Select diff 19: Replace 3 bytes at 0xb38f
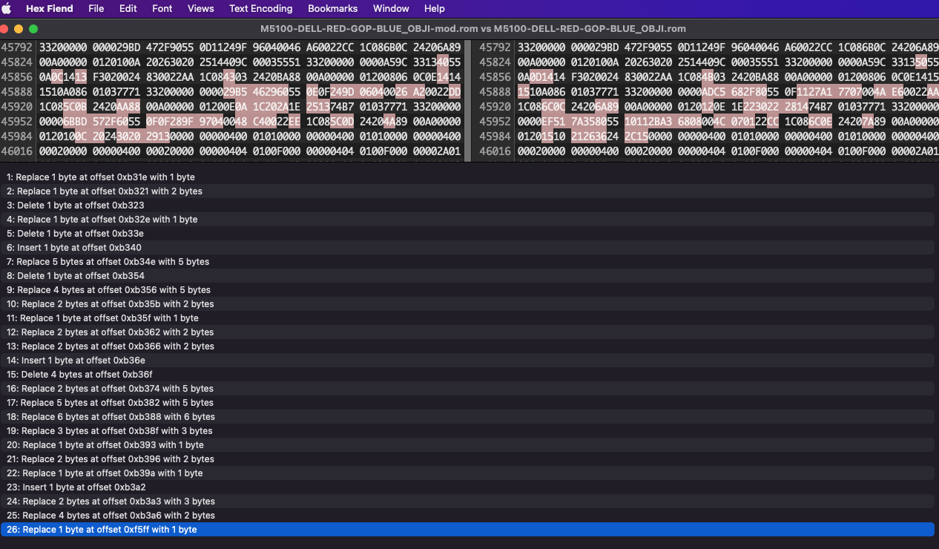This screenshot has width=939, height=549. pos(467,431)
